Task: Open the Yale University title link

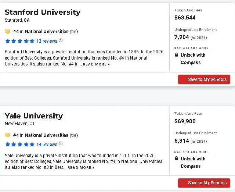Action: [x=34, y=116]
